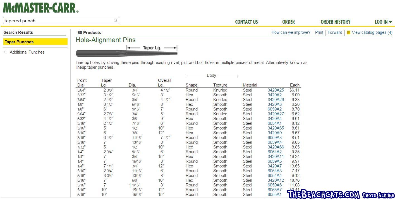Select the Taper Punches category
Viewport: 395px width, 199px height.
[35, 42]
